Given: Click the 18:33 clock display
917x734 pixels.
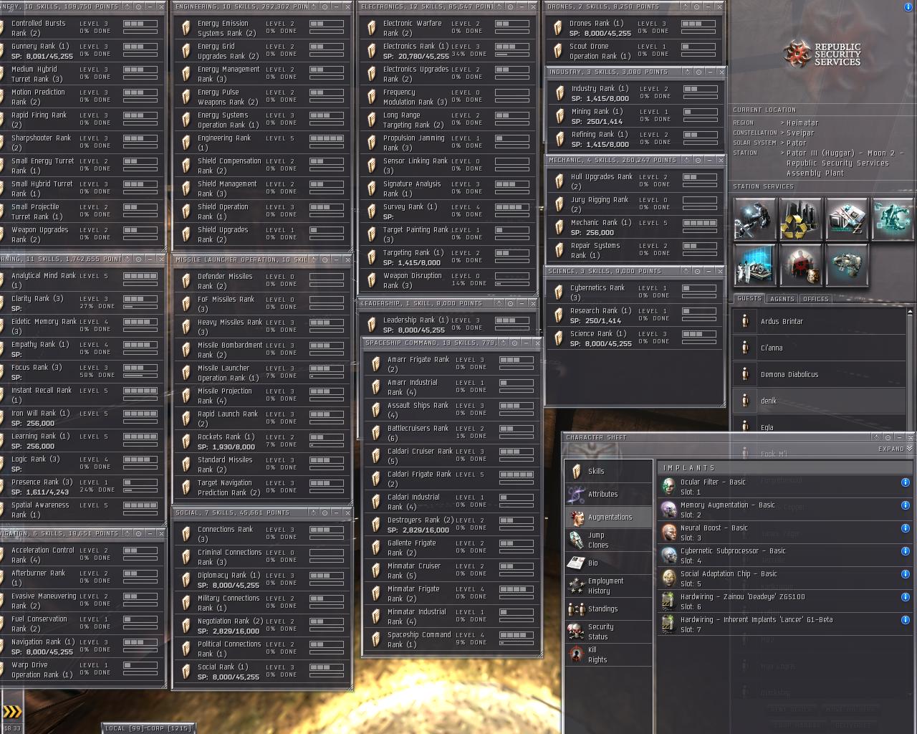Looking at the screenshot, I should click(12, 728).
